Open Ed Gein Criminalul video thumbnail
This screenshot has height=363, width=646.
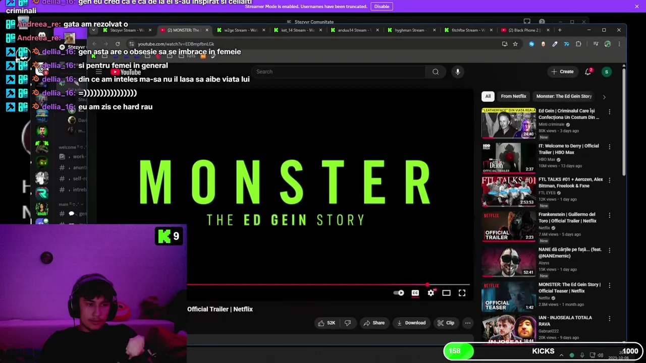click(x=509, y=123)
